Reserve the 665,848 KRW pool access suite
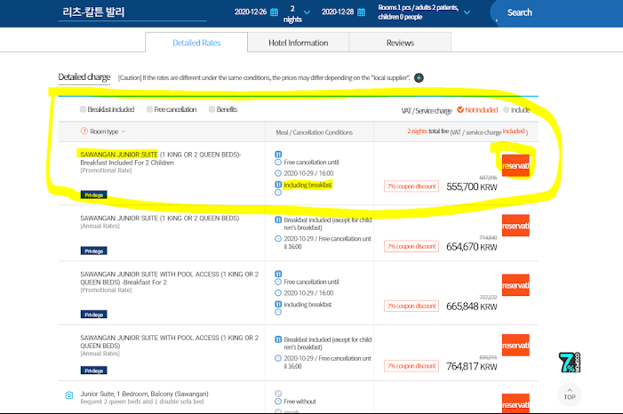The height and width of the screenshot is (414, 623). (515, 285)
